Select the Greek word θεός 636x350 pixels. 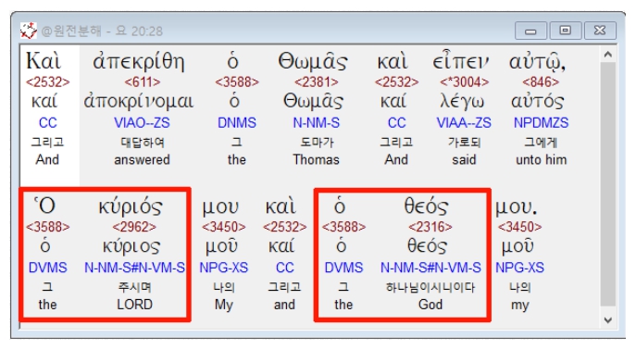coord(426,206)
